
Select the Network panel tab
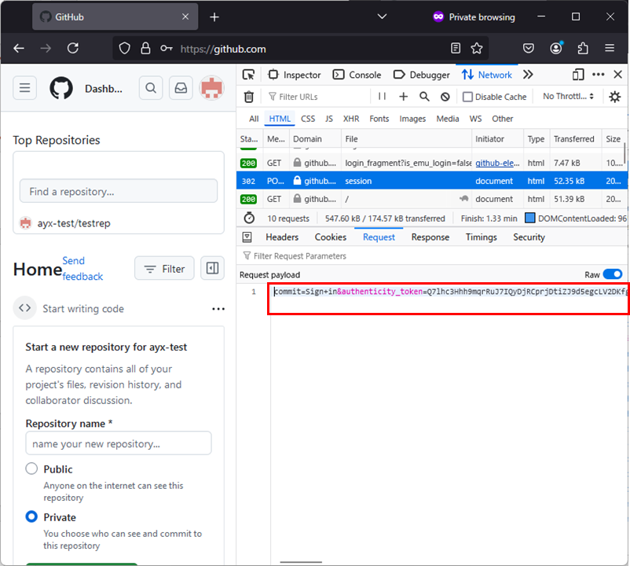(486, 75)
